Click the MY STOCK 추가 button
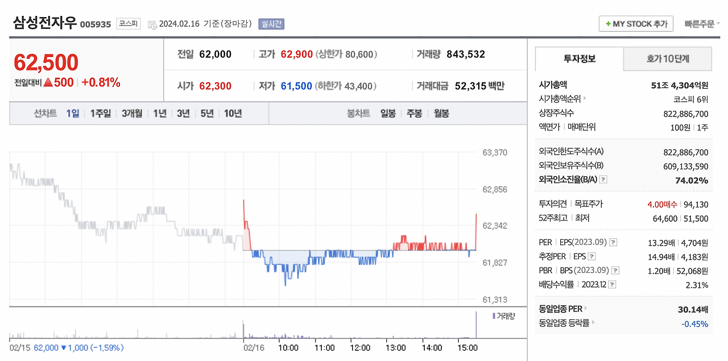 coord(636,24)
